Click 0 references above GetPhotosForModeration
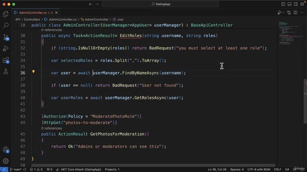The image size is (307, 172). point(51,129)
